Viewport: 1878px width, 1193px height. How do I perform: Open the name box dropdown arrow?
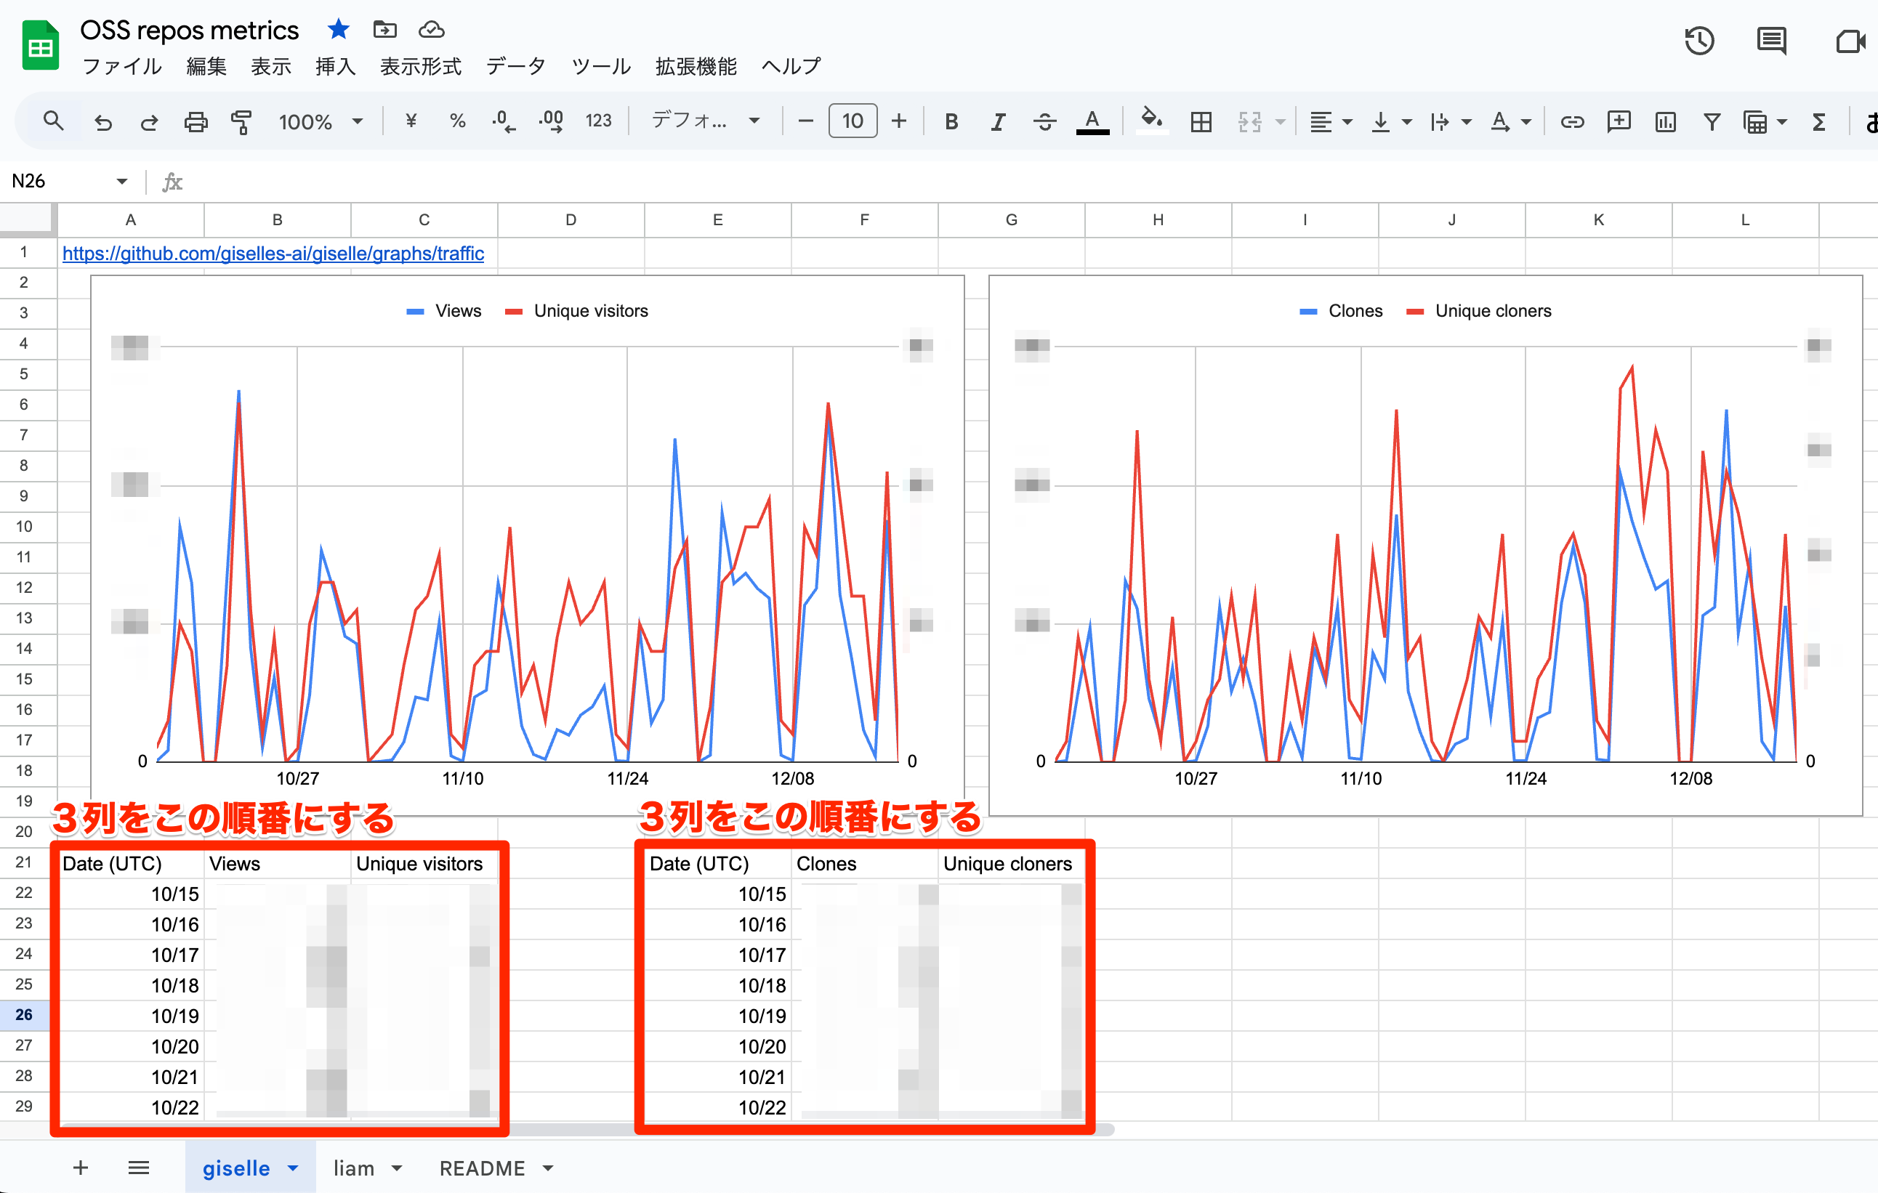point(121,182)
